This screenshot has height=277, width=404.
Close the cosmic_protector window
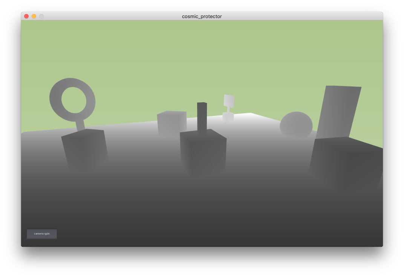[x=26, y=16]
